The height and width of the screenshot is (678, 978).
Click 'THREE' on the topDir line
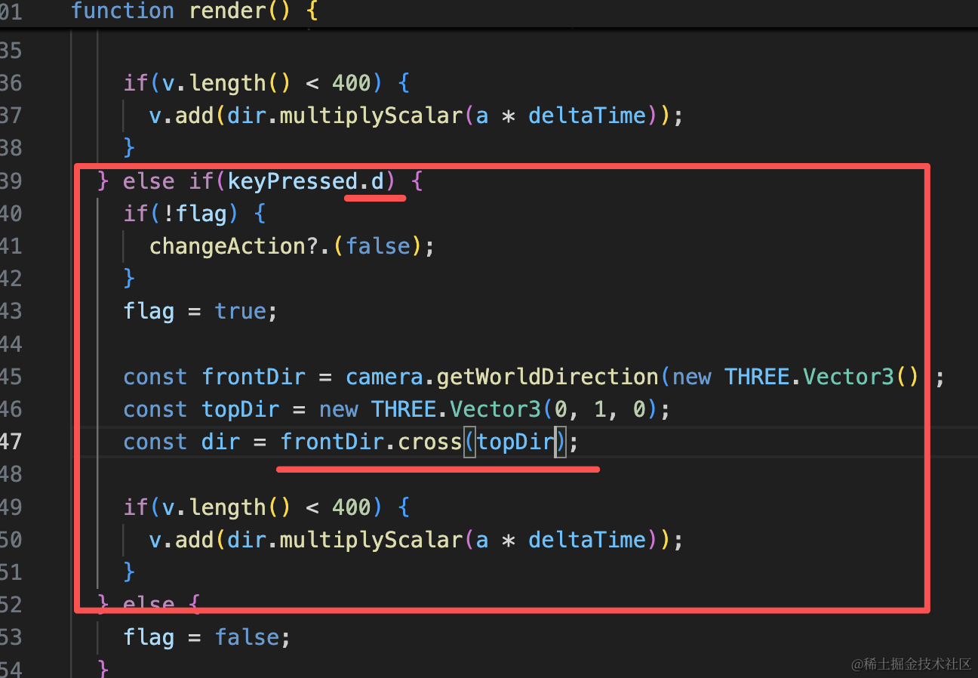click(404, 409)
